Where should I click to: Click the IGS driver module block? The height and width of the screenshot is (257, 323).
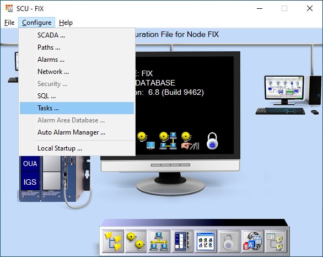pyautogui.click(x=30, y=182)
